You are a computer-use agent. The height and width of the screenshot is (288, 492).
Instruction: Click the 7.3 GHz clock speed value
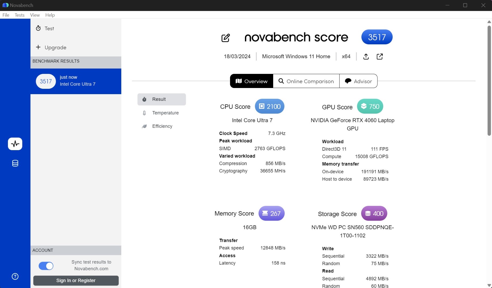[x=277, y=133]
